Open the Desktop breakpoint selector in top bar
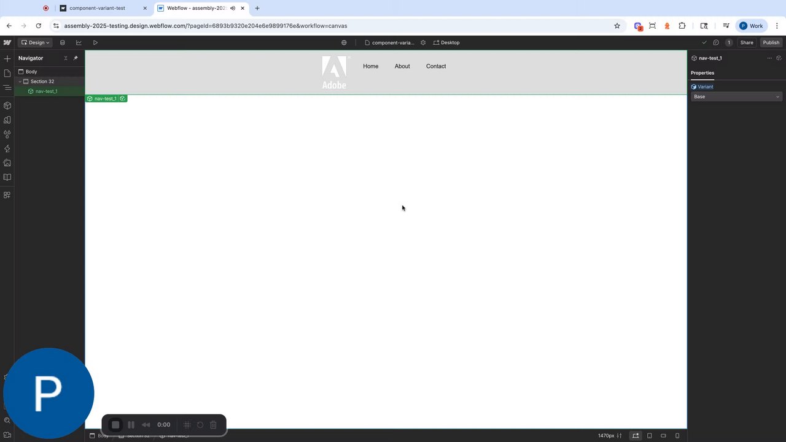786x442 pixels. point(446,43)
